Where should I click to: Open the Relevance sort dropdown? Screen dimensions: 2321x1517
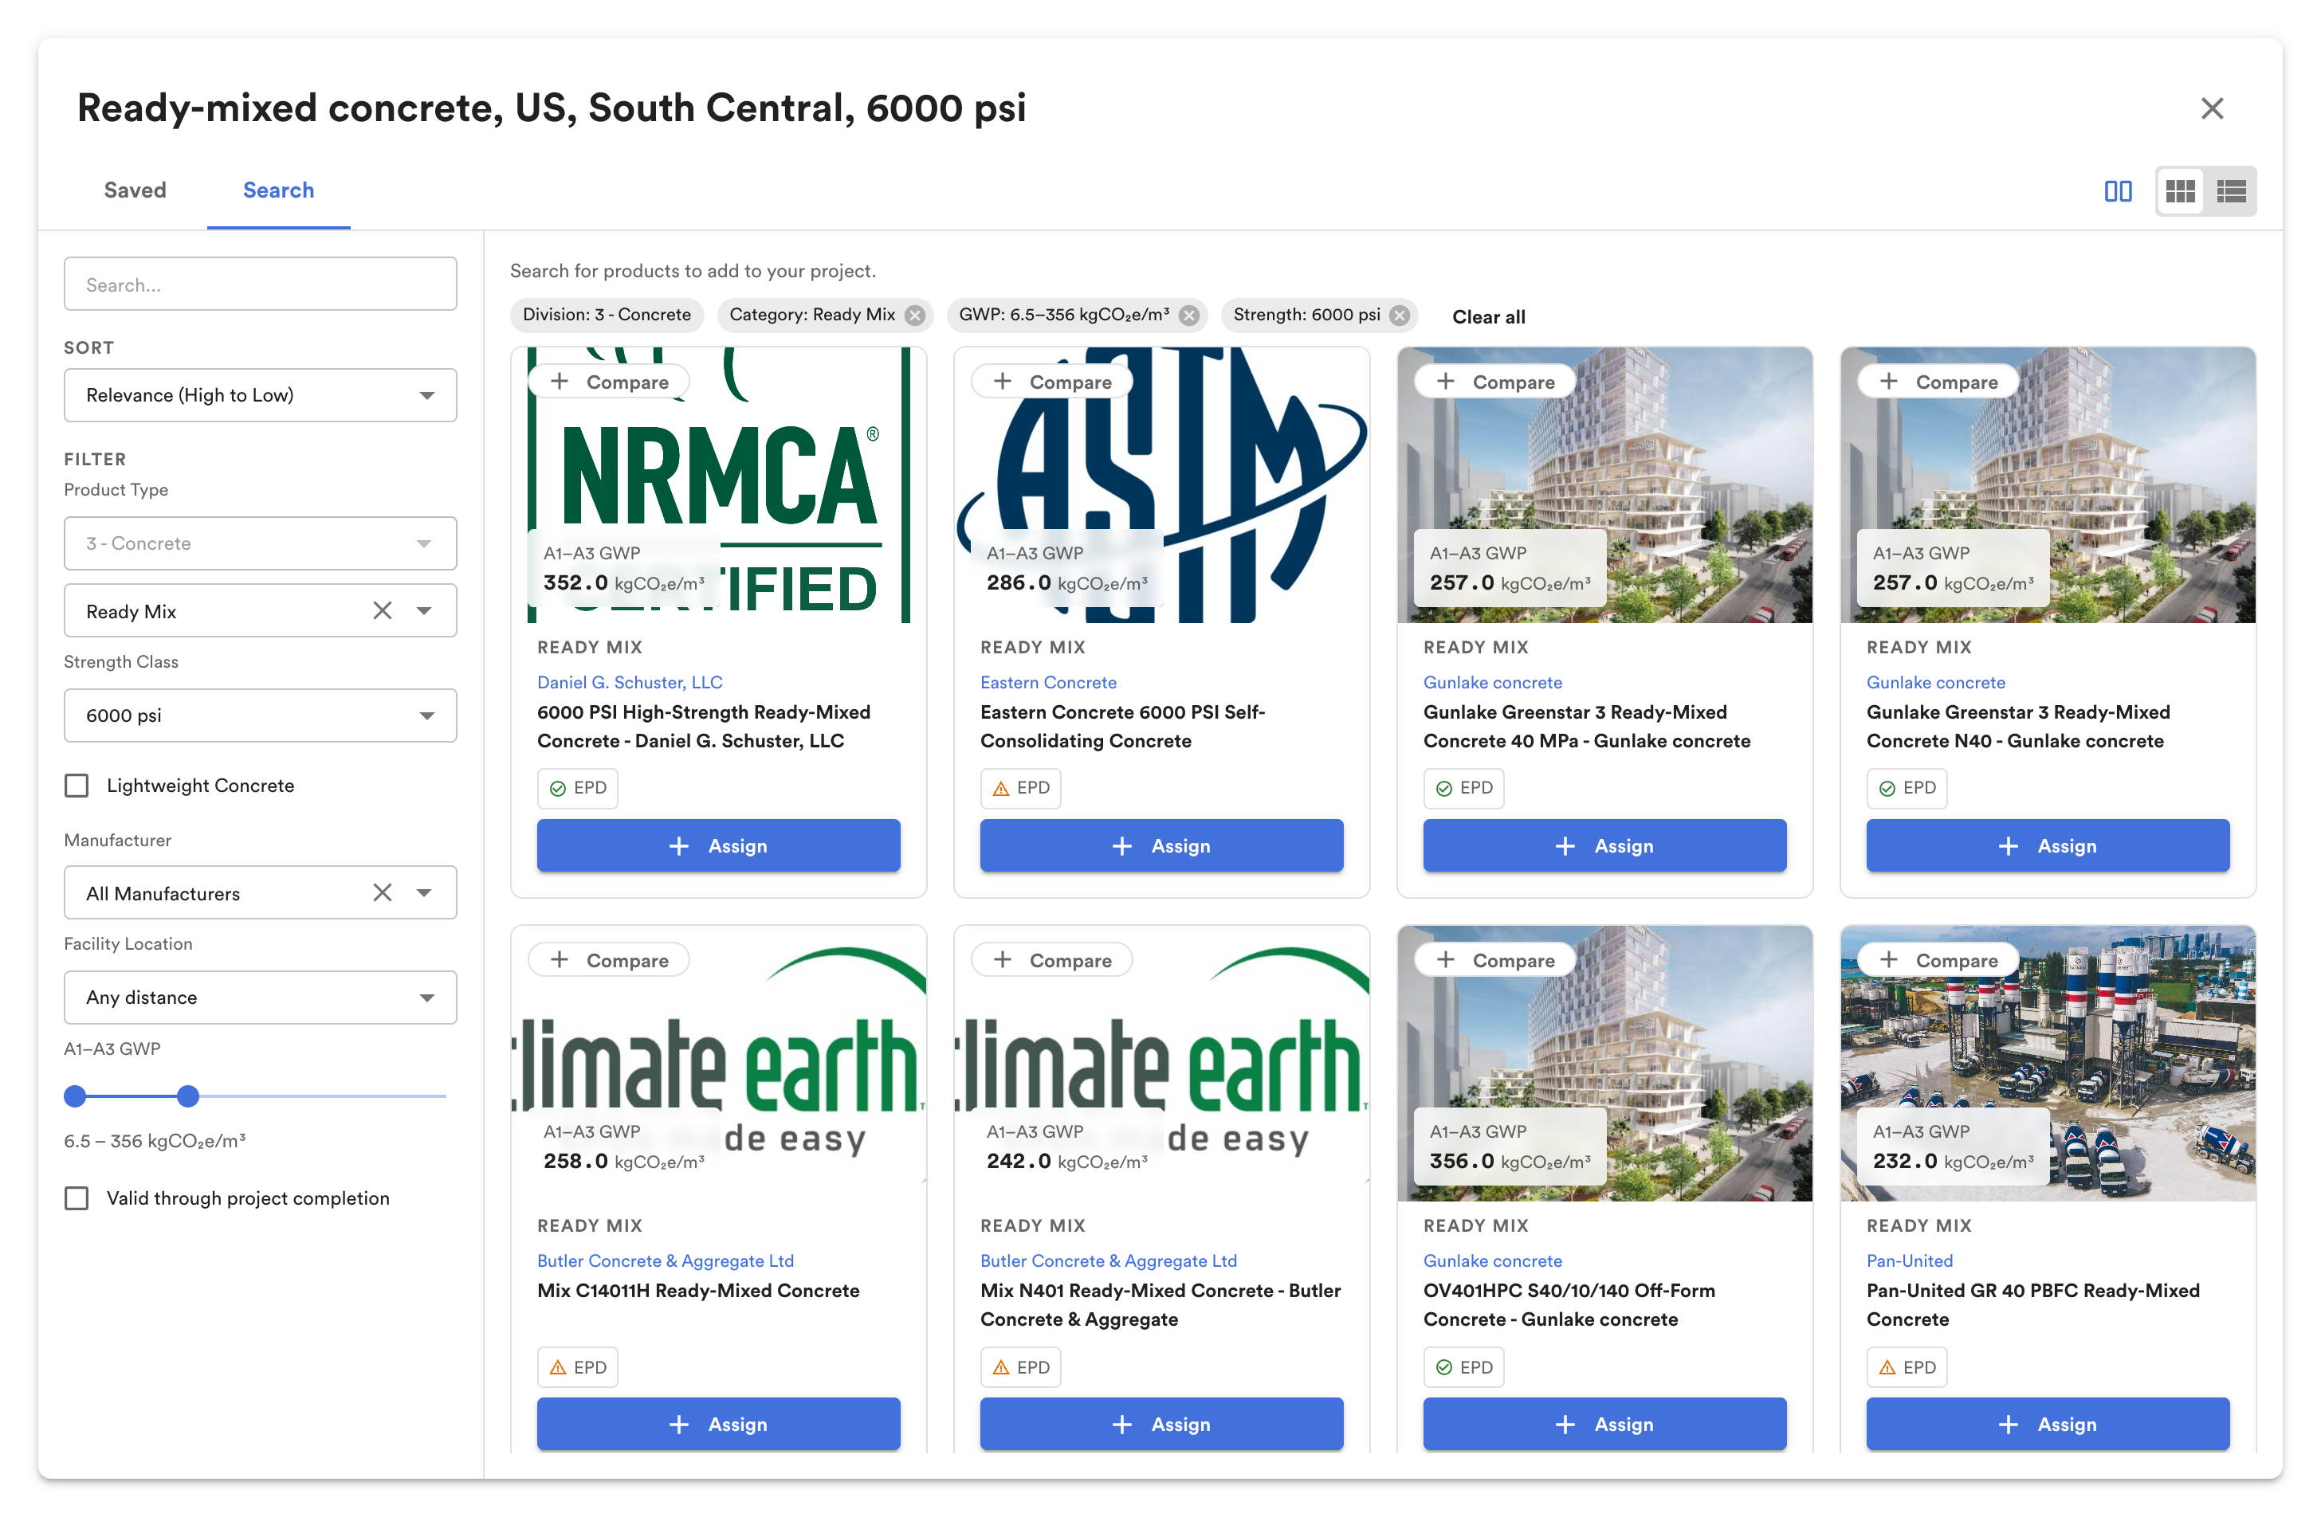261,395
